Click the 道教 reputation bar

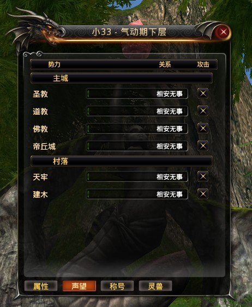click(137, 111)
